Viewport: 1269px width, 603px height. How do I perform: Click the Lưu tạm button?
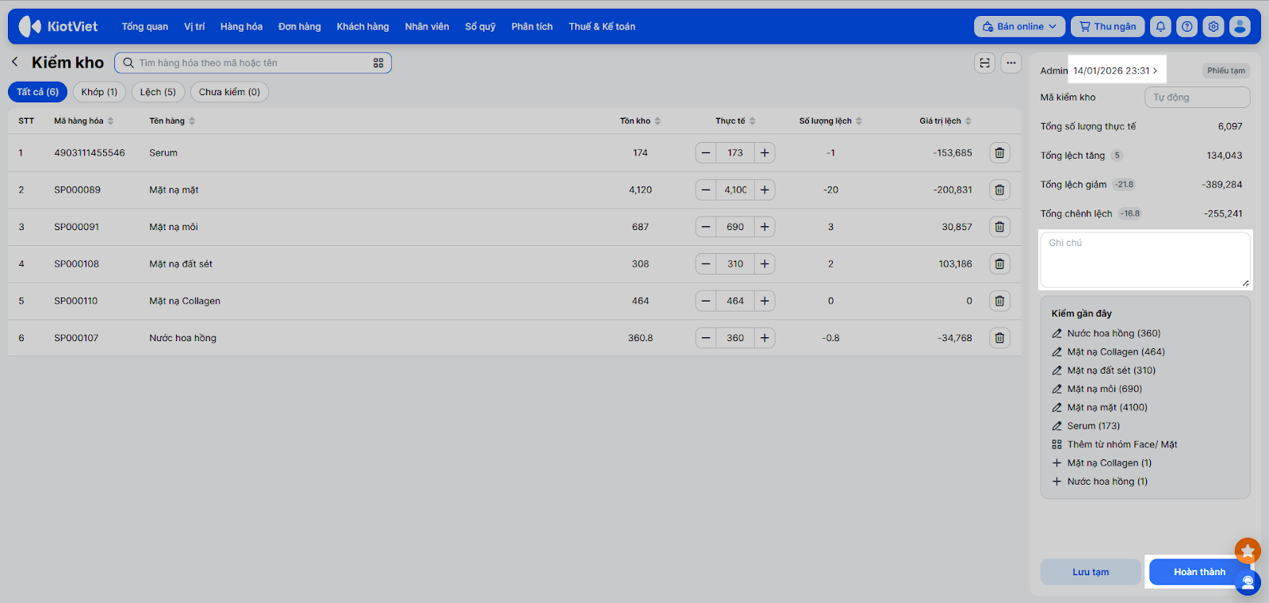[x=1091, y=572]
